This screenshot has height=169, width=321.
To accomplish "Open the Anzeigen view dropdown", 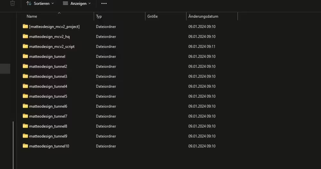I will pyautogui.click(x=77, y=4).
